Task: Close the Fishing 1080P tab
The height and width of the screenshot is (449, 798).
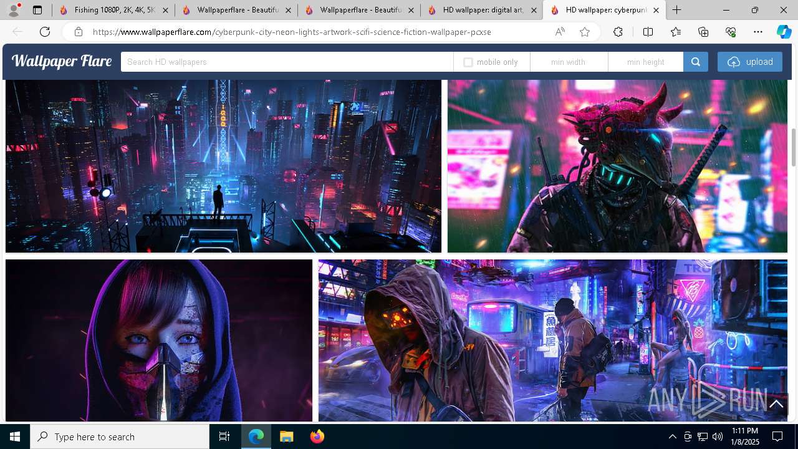Action: pyautogui.click(x=165, y=10)
